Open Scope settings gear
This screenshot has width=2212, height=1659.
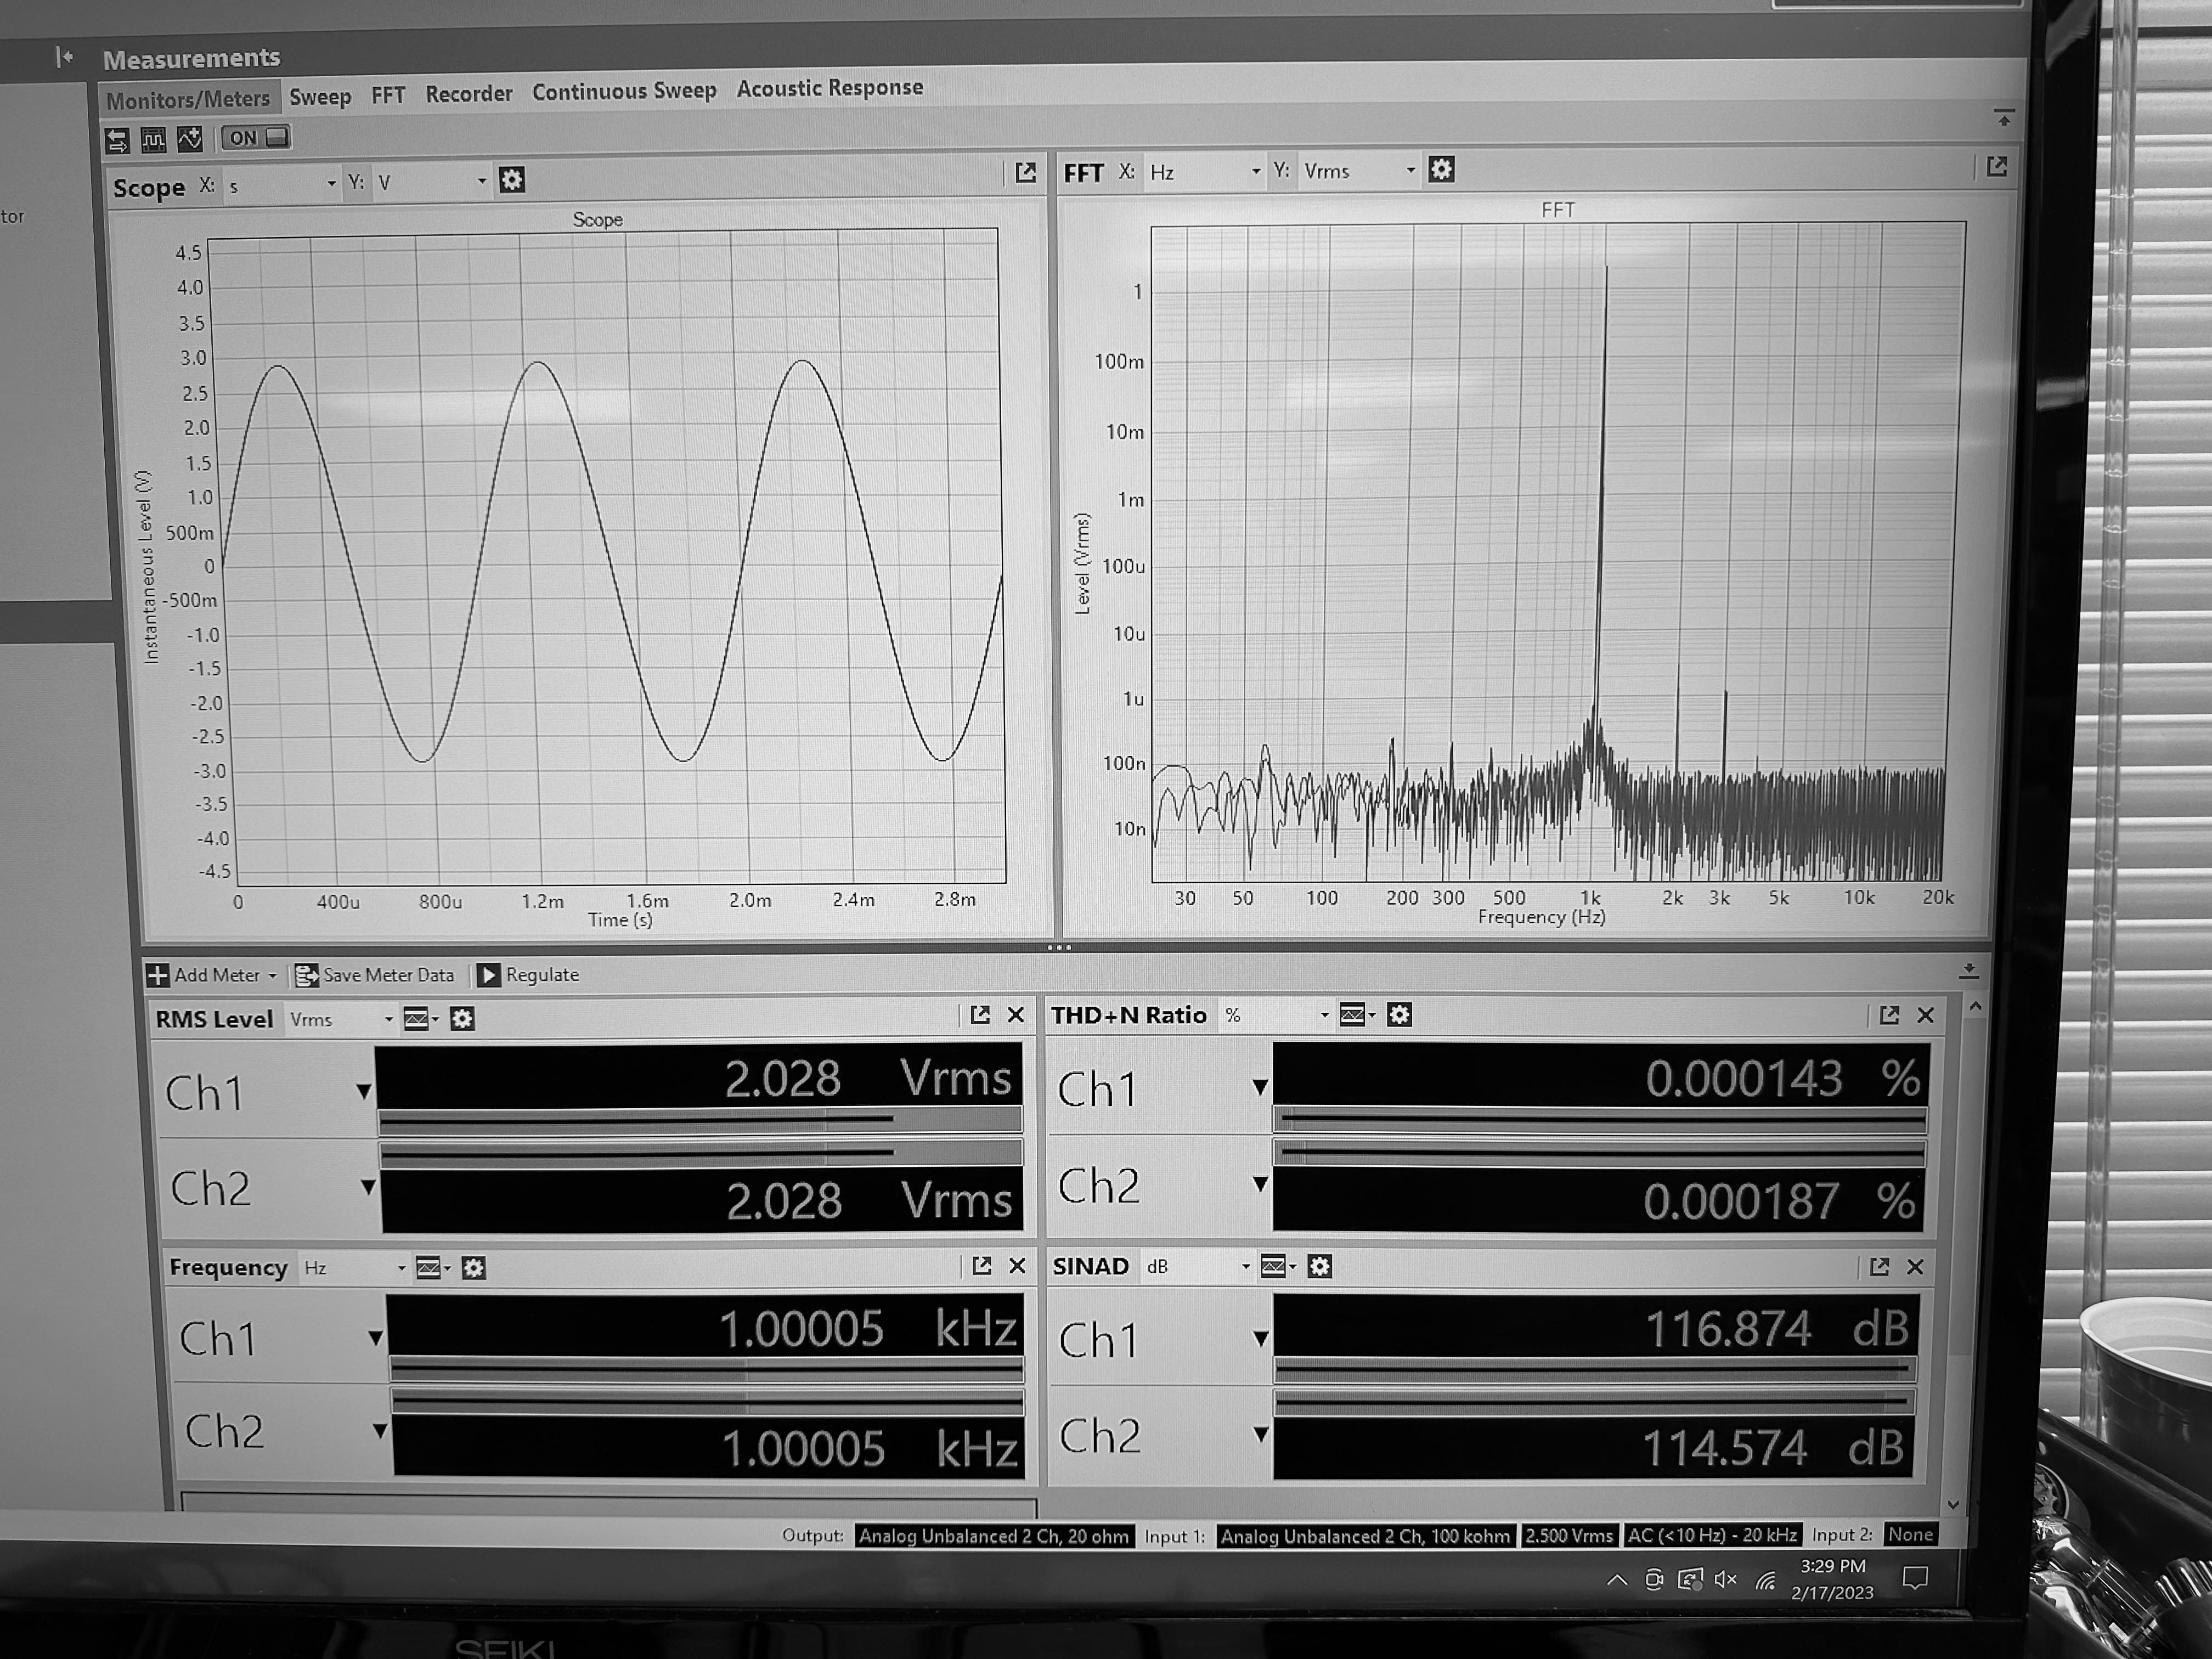point(512,180)
